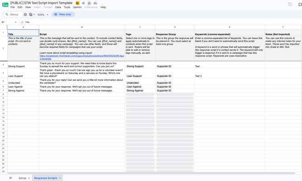Image resolution: width=302 pixels, height=181 pixels.
Task: Open the zoom 100% dropdown
Action: pos(42,14)
